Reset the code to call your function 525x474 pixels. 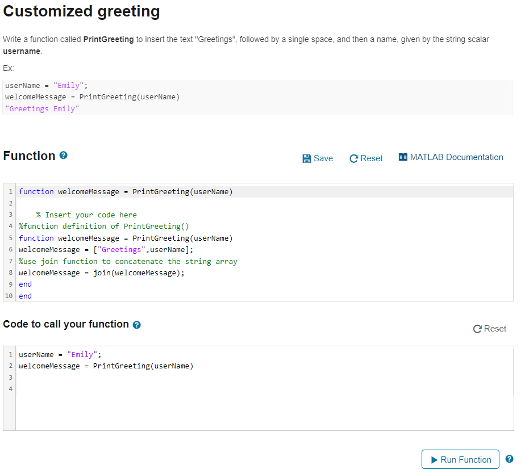click(x=490, y=329)
